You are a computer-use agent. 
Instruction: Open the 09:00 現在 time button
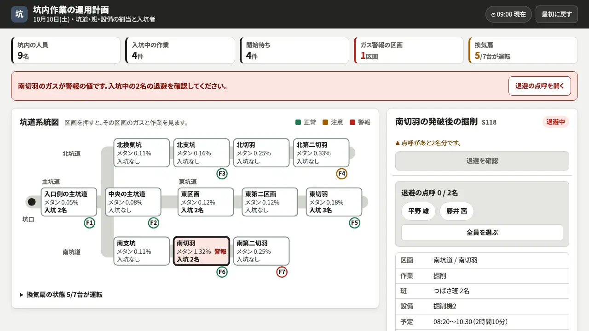coord(508,14)
